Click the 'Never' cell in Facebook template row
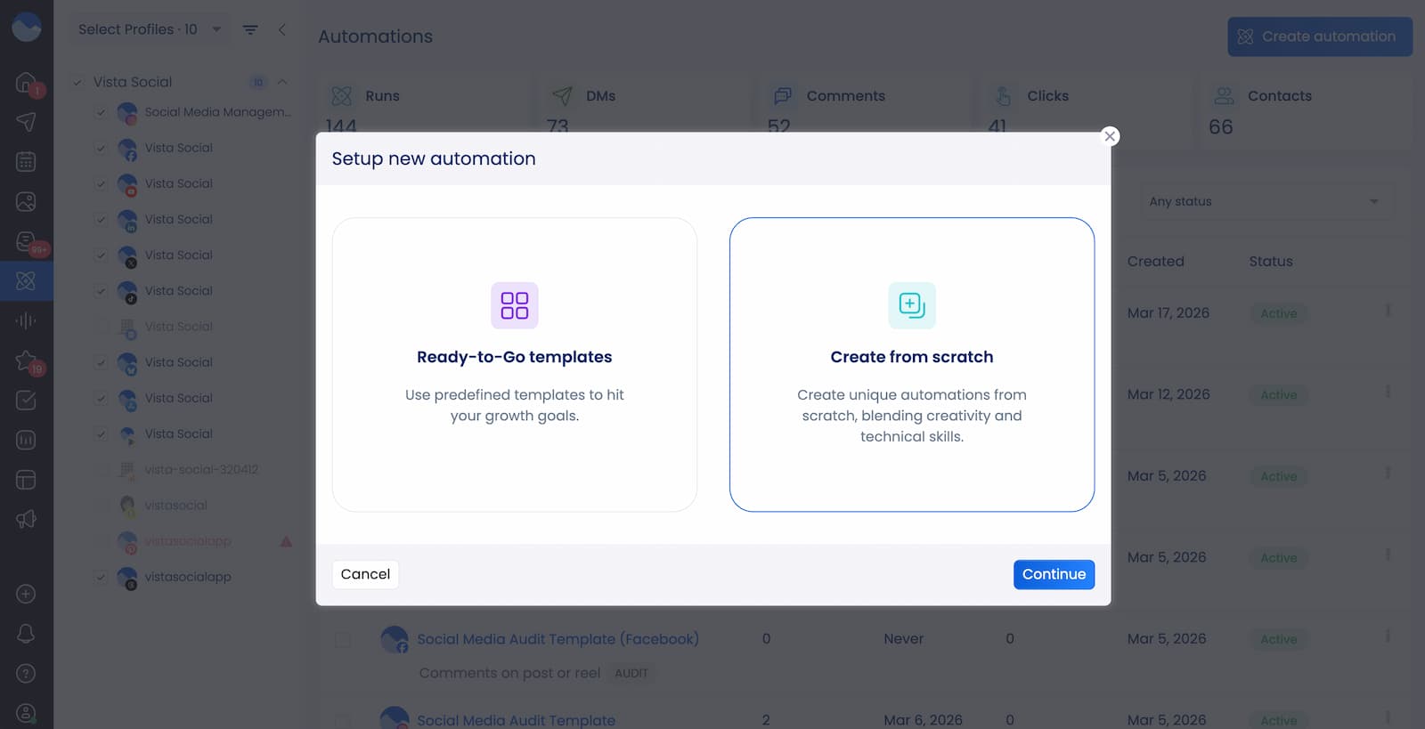The height and width of the screenshot is (729, 1425). [903, 638]
